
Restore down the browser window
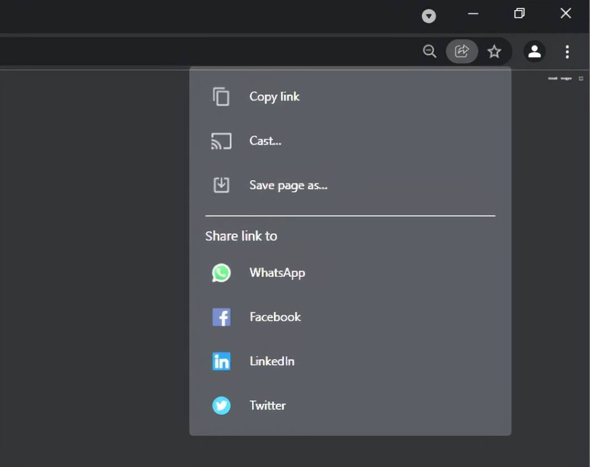519,13
